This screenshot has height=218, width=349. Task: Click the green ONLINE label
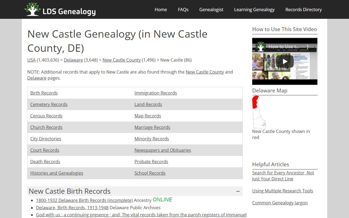coord(162,200)
